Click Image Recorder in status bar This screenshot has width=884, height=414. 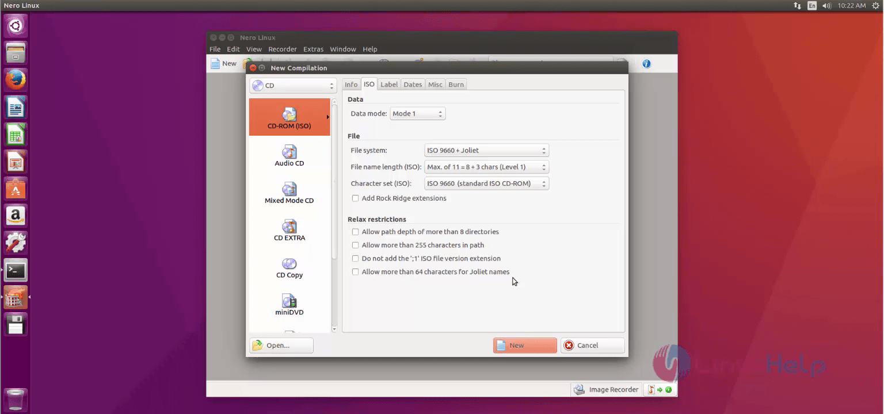pos(607,389)
